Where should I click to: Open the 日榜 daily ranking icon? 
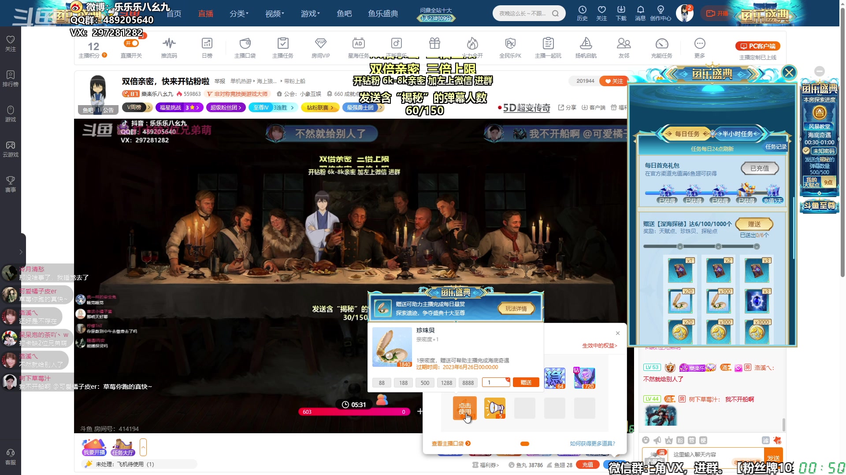click(x=207, y=47)
